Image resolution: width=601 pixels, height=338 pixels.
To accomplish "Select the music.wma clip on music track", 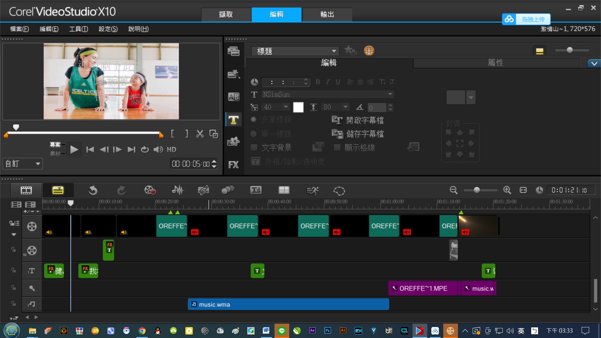I will [288, 304].
